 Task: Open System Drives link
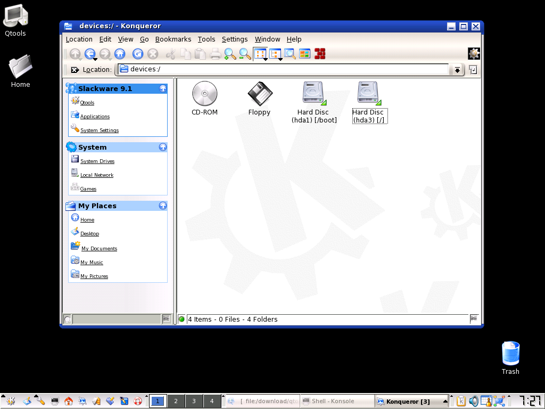pyautogui.click(x=97, y=161)
